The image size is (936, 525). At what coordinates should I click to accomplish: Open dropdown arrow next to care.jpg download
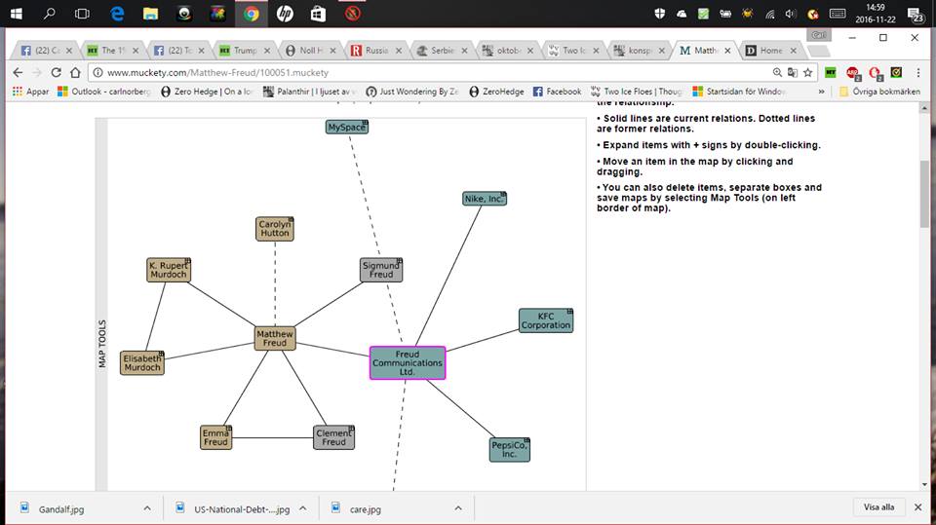click(x=458, y=507)
